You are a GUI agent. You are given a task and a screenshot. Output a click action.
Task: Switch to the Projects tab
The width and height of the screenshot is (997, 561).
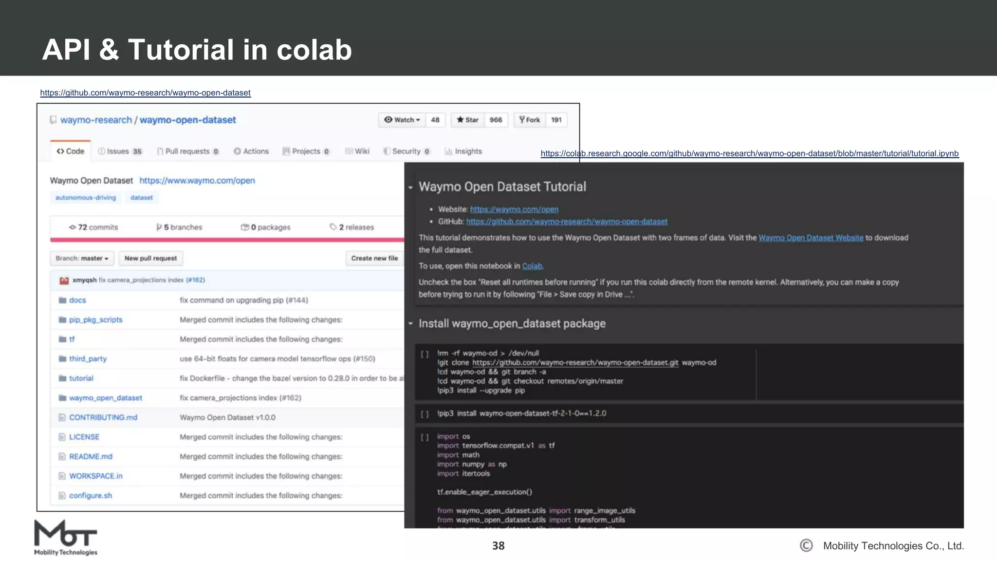[306, 151]
